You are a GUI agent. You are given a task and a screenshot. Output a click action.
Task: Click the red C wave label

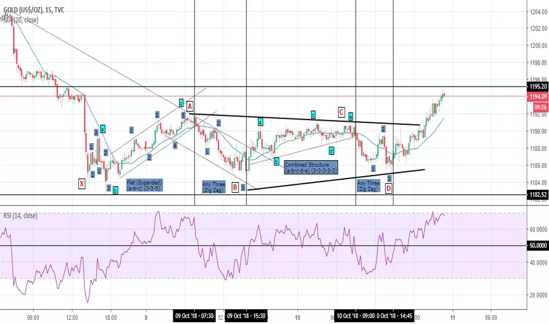[342, 112]
